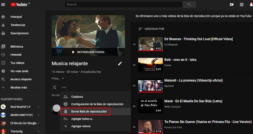Image resolution: width=253 pixels, height=134 pixels.
Task: Click drag handle beside Melendi video
Action: tap(134, 86)
